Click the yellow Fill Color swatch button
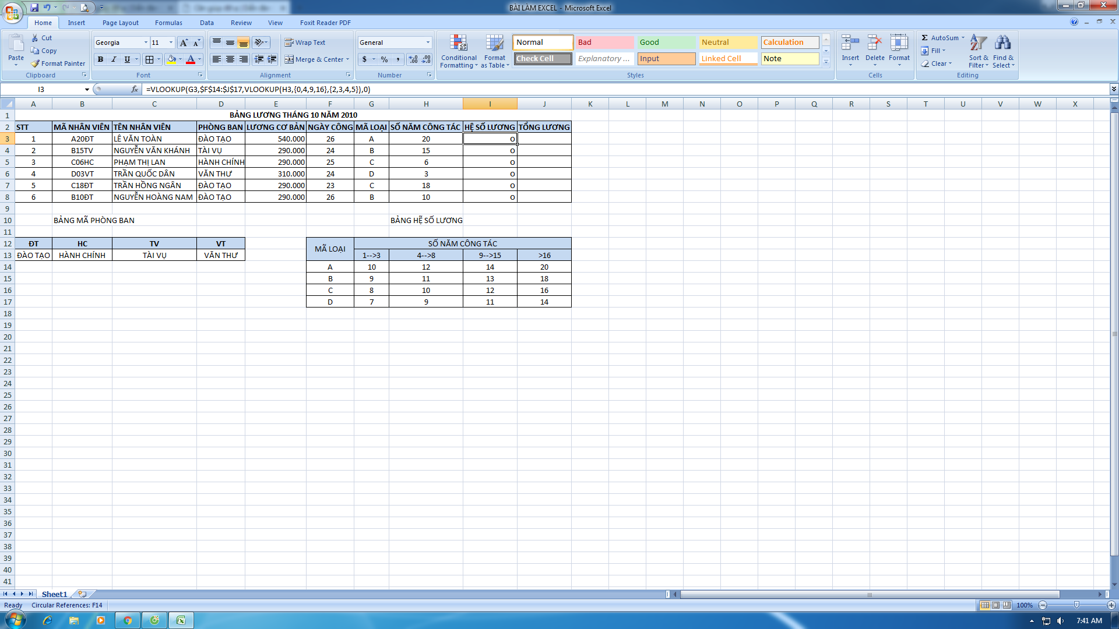Screen dimensions: 1119x629 (x=171, y=59)
